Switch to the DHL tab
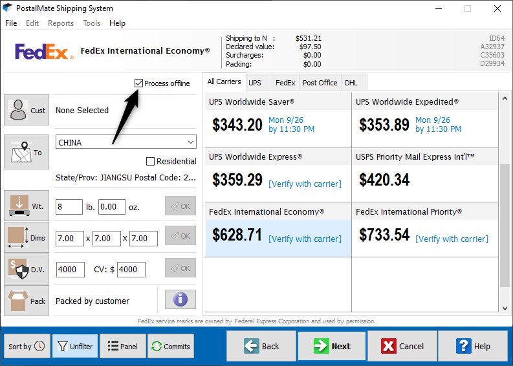This screenshot has height=366, width=513. [x=354, y=83]
